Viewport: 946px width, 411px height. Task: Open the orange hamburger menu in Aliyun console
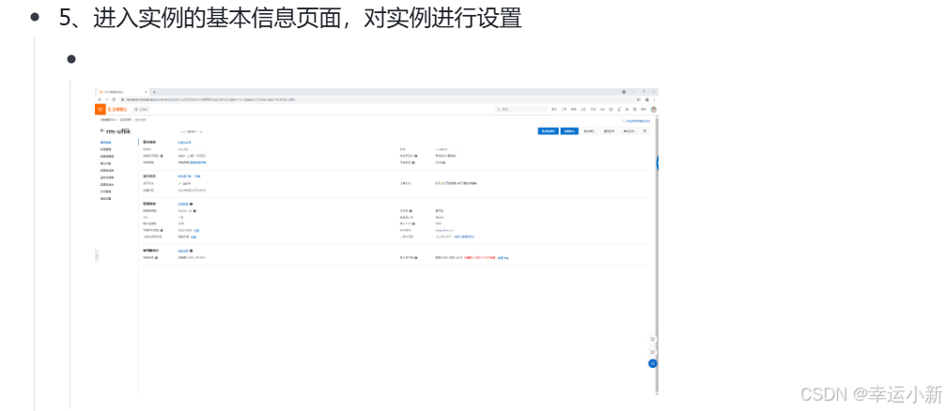101,110
